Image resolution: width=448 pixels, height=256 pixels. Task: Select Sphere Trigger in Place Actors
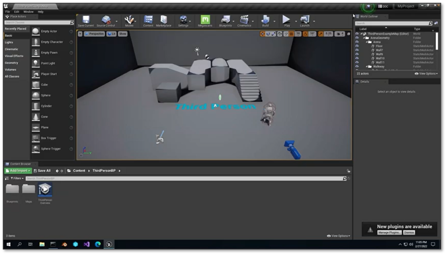click(x=52, y=149)
